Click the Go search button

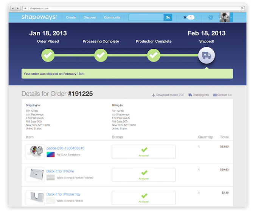pos(168,17)
